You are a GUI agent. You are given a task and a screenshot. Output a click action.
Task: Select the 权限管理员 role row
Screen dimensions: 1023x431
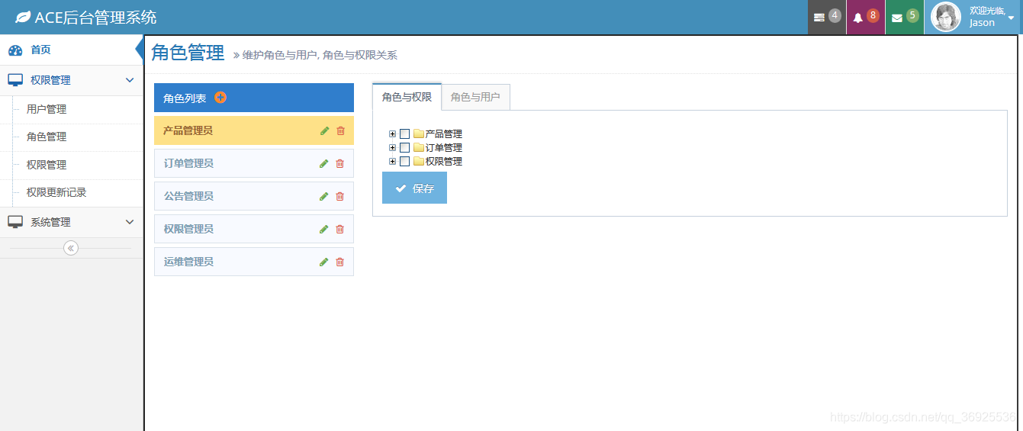point(254,229)
